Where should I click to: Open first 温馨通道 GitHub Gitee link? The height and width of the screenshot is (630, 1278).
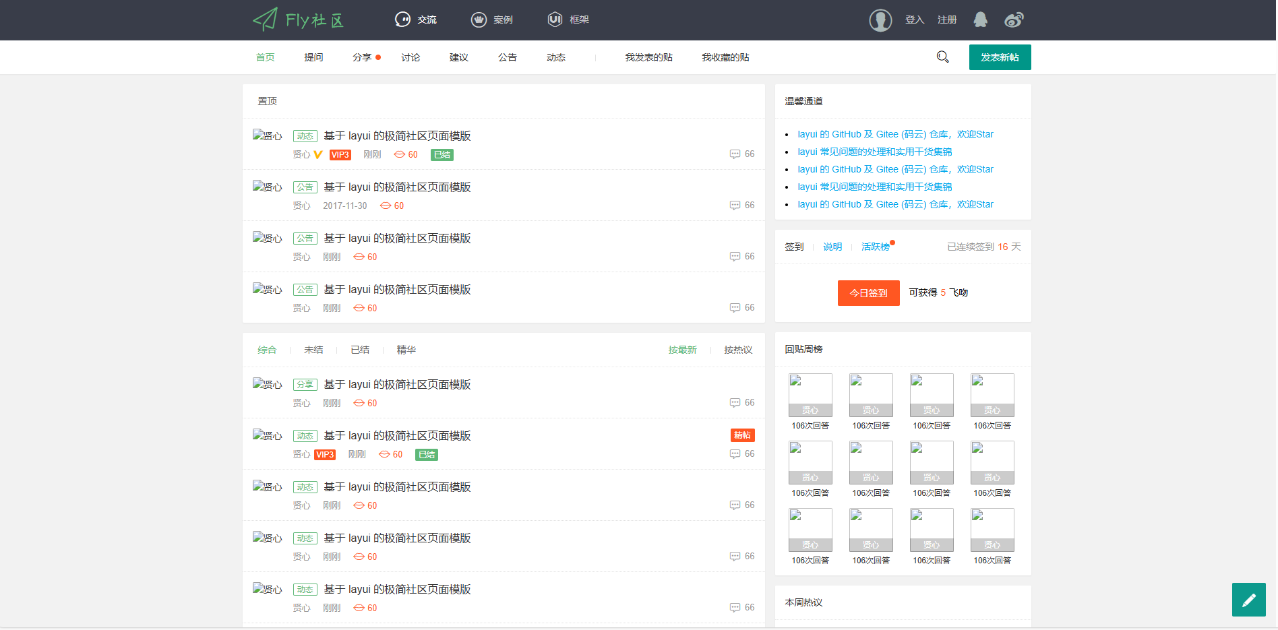tap(896, 134)
